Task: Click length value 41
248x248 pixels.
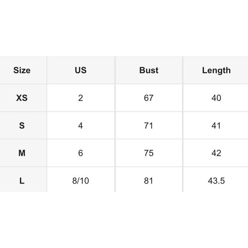Action: (x=216, y=126)
